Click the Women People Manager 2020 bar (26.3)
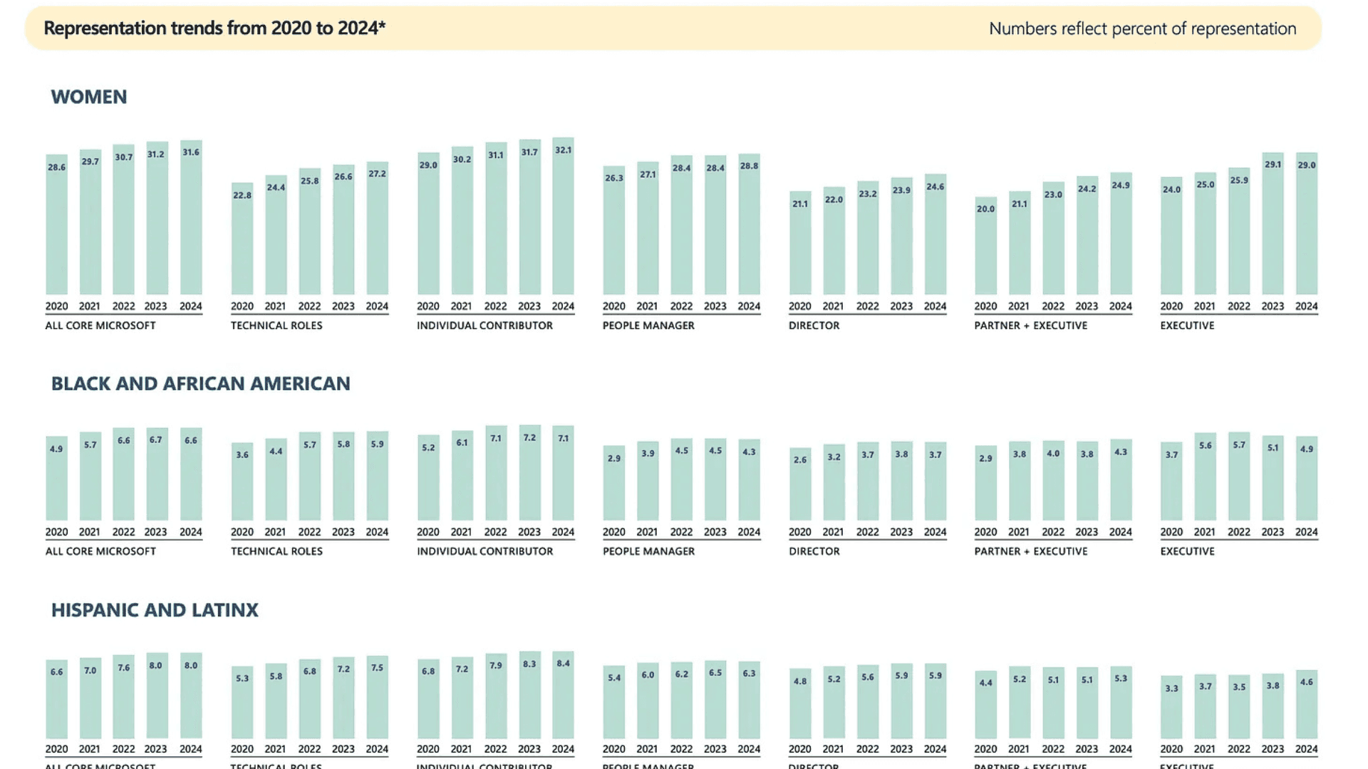Image resolution: width=1368 pixels, height=769 pixels. coord(614,230)
